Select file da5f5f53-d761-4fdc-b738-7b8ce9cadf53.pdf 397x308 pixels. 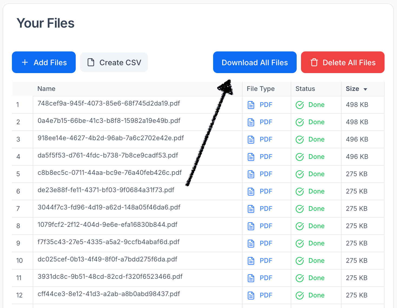pyautogui.click(x=108, y=155)
